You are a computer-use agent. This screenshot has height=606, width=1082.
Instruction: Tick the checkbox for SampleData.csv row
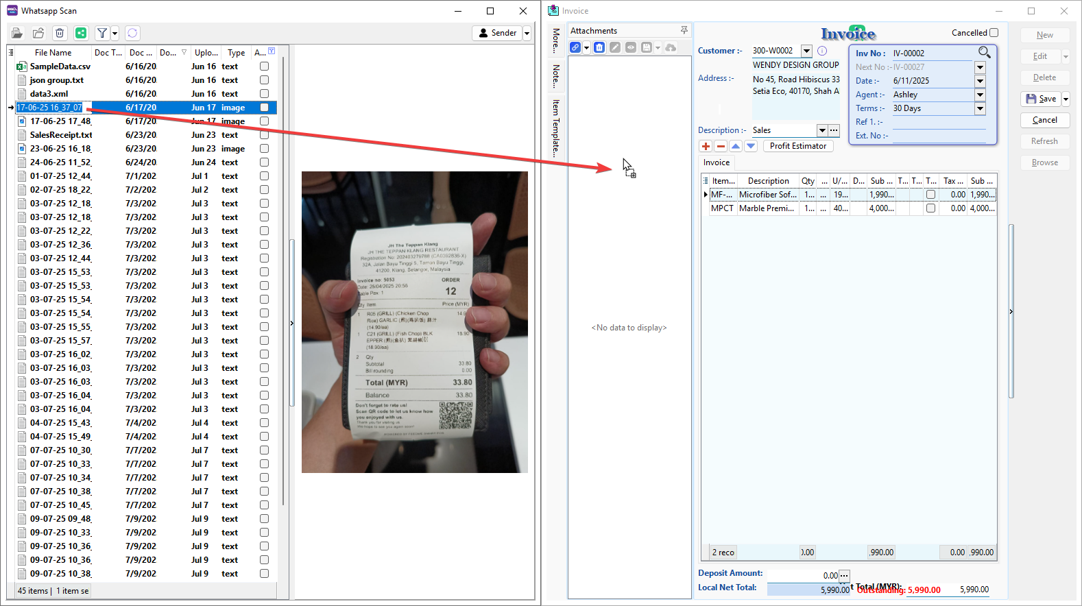pyautogui.click(x=264, y=66)
